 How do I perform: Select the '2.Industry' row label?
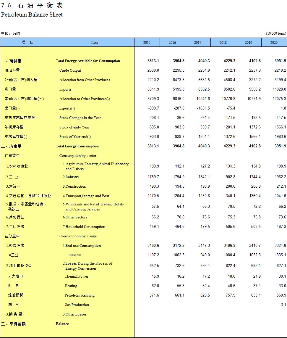(x=71, y=177)
